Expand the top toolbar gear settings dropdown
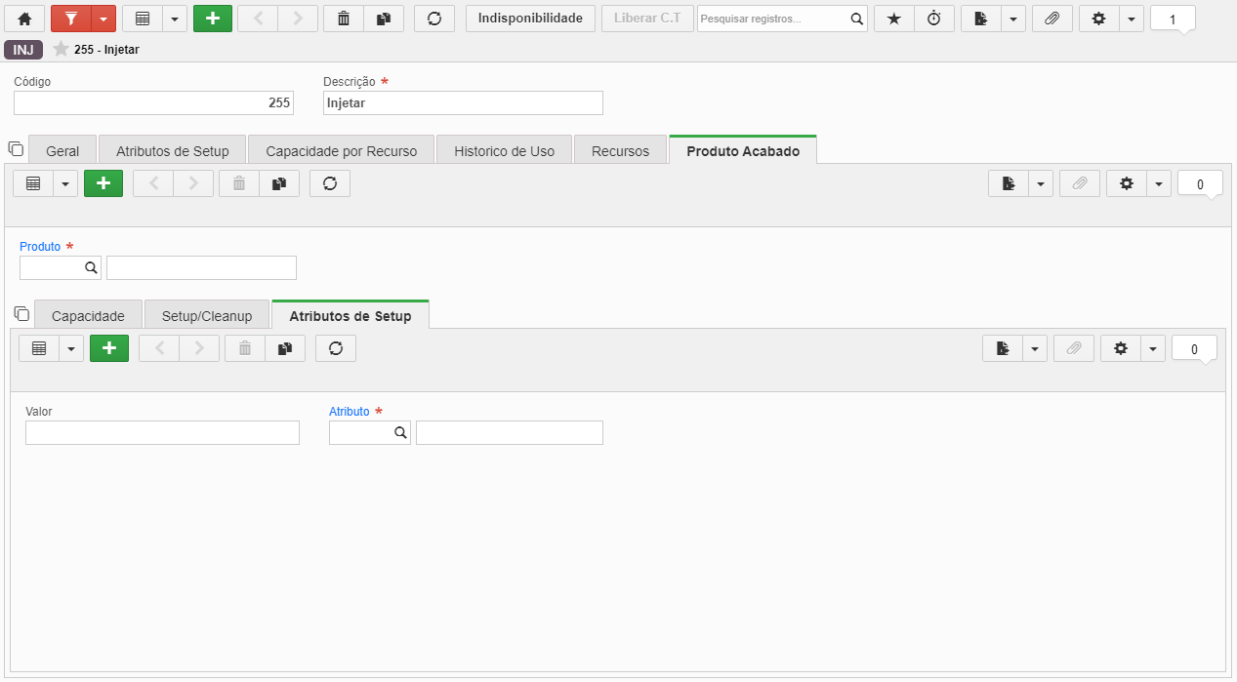The height and width of the screenshot is (682, 1237). click(1132, 19)
